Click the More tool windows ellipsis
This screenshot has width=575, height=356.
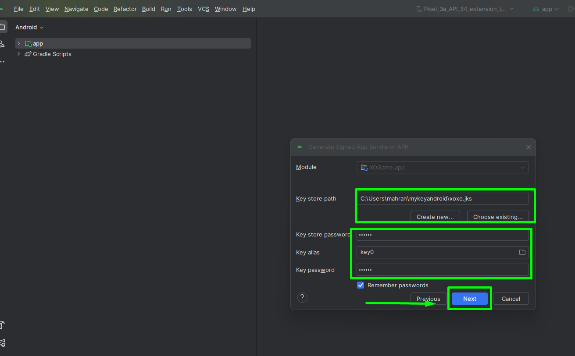point(2,62)
